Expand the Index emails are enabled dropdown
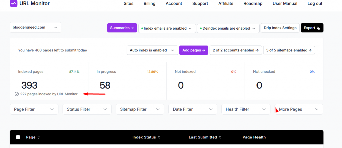342x148 pixels. 167,28
